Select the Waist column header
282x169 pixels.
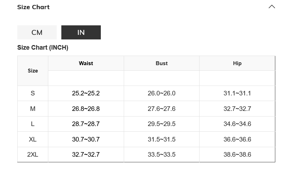(x=86, y=63)
